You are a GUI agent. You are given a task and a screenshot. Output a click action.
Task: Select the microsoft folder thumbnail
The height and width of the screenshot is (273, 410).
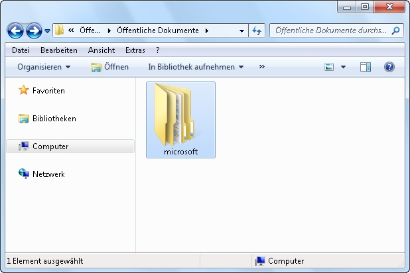coord(180,118)
